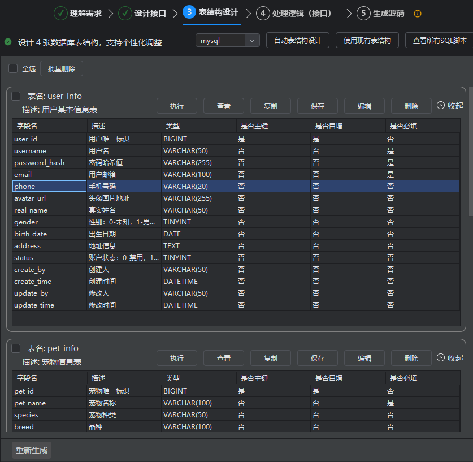
Task: Select the update_by field cell
Action: tap(50, 293)
